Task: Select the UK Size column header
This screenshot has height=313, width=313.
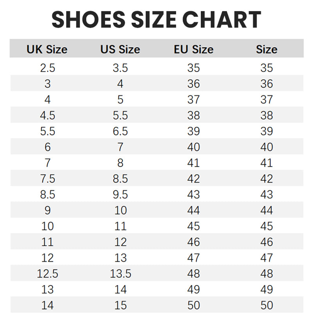Action: 47,50
